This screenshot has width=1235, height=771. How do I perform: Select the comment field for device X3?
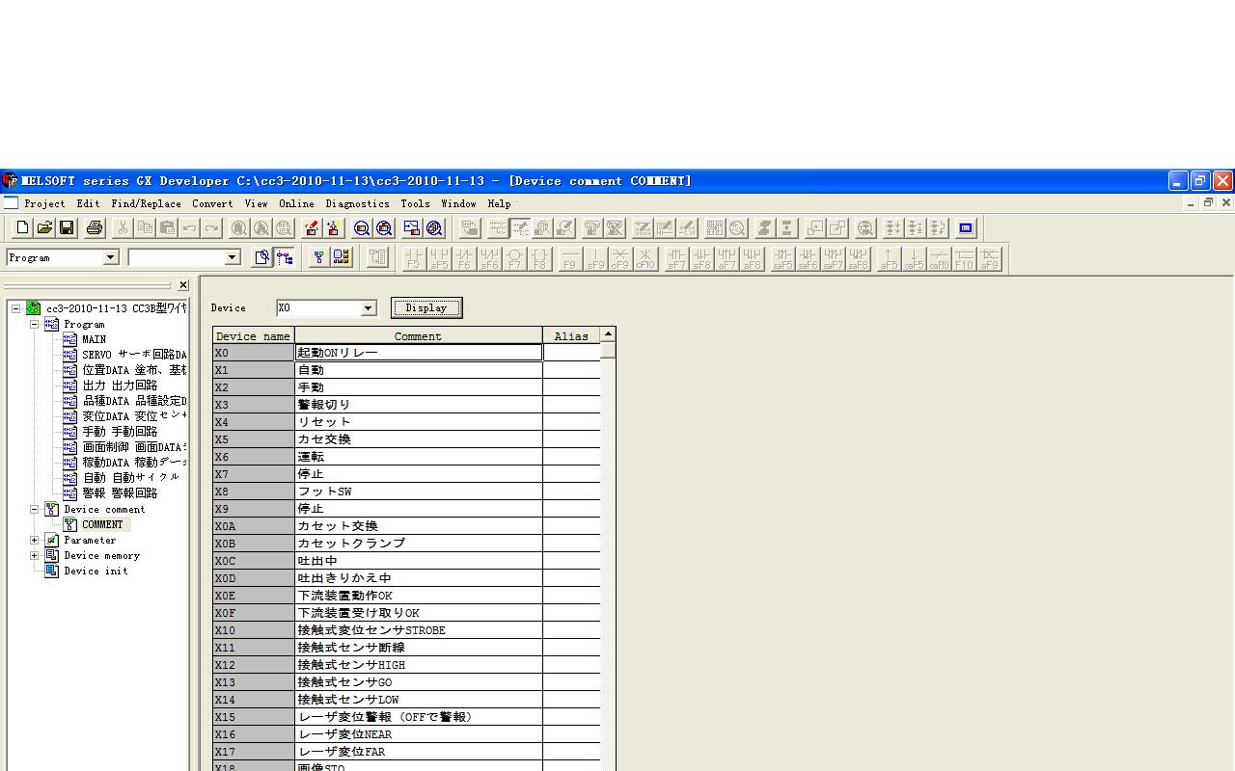(x=418, y=405)
